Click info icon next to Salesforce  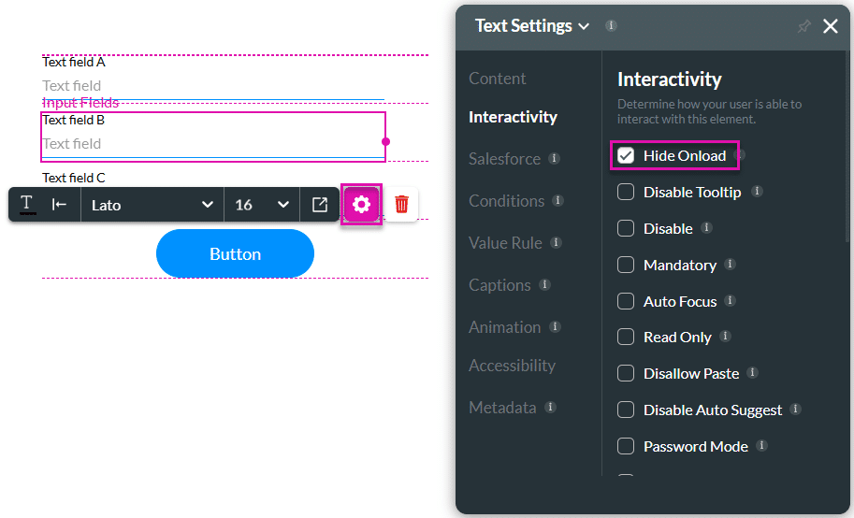click(554, 158)
